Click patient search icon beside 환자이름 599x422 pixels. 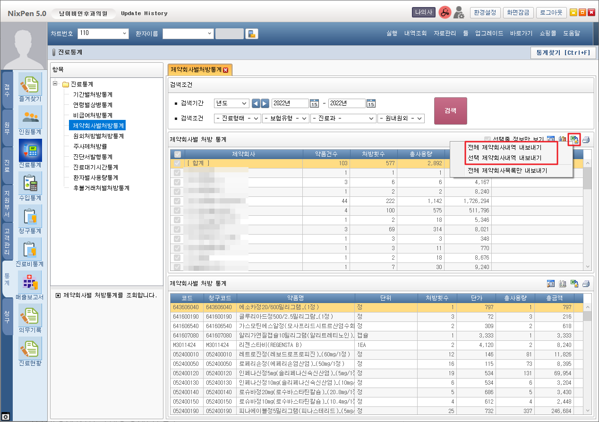[x=252, y=34]
